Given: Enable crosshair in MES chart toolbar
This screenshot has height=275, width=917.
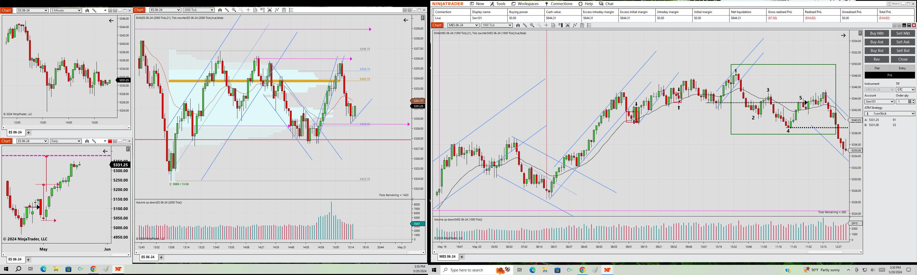Looking at the screenshot, I should [546, 25].
